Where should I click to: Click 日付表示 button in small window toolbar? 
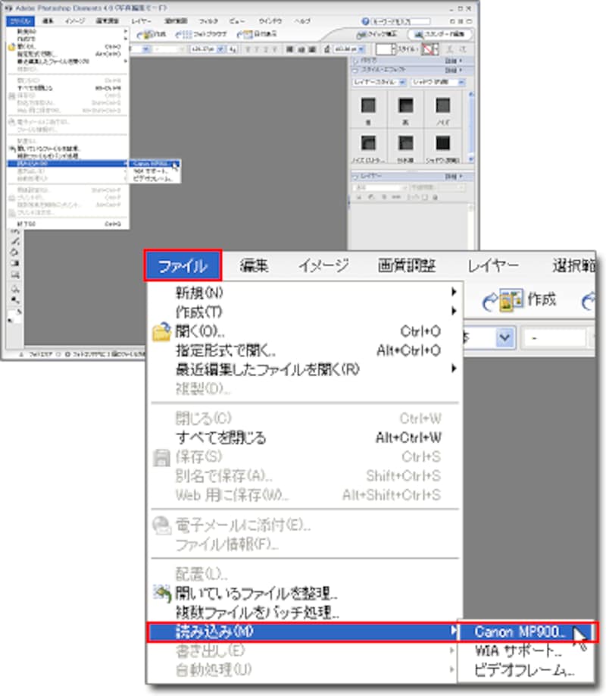(x=258, y=34)
